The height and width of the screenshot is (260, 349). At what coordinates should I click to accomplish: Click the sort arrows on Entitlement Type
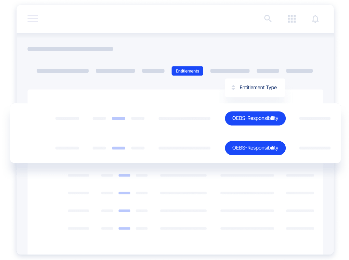(233, 87)
